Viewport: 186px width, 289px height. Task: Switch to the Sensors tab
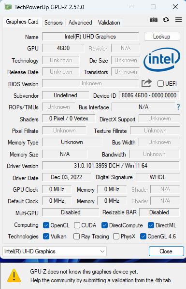pos(54,23)
